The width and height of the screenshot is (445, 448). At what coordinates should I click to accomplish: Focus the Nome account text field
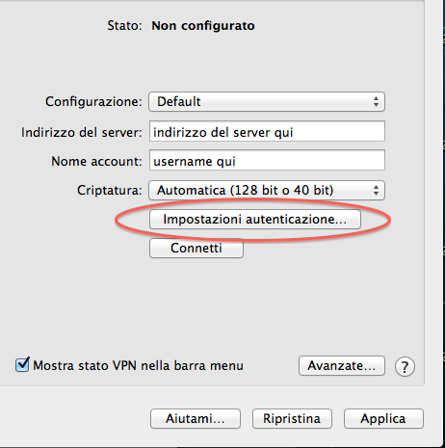(267, 160)
